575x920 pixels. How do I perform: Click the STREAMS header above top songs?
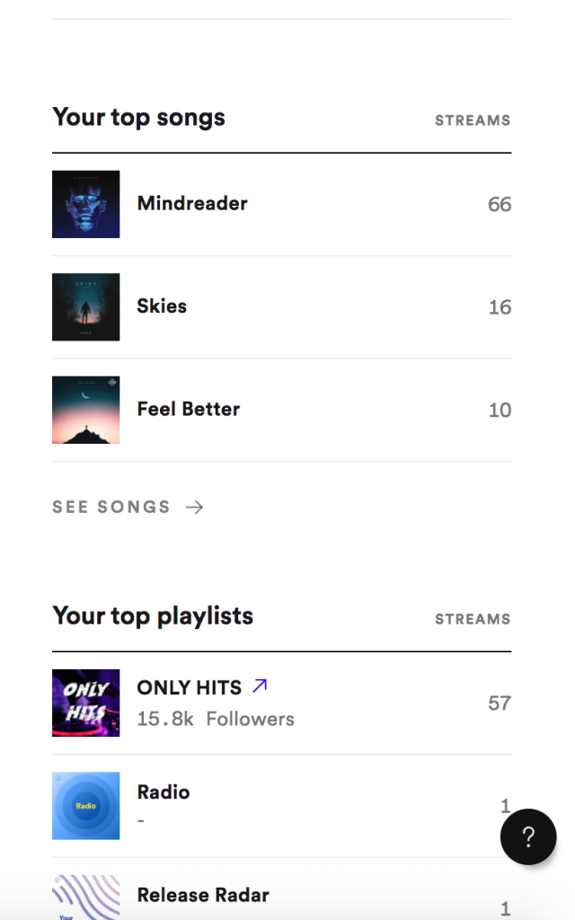point(473,120)
